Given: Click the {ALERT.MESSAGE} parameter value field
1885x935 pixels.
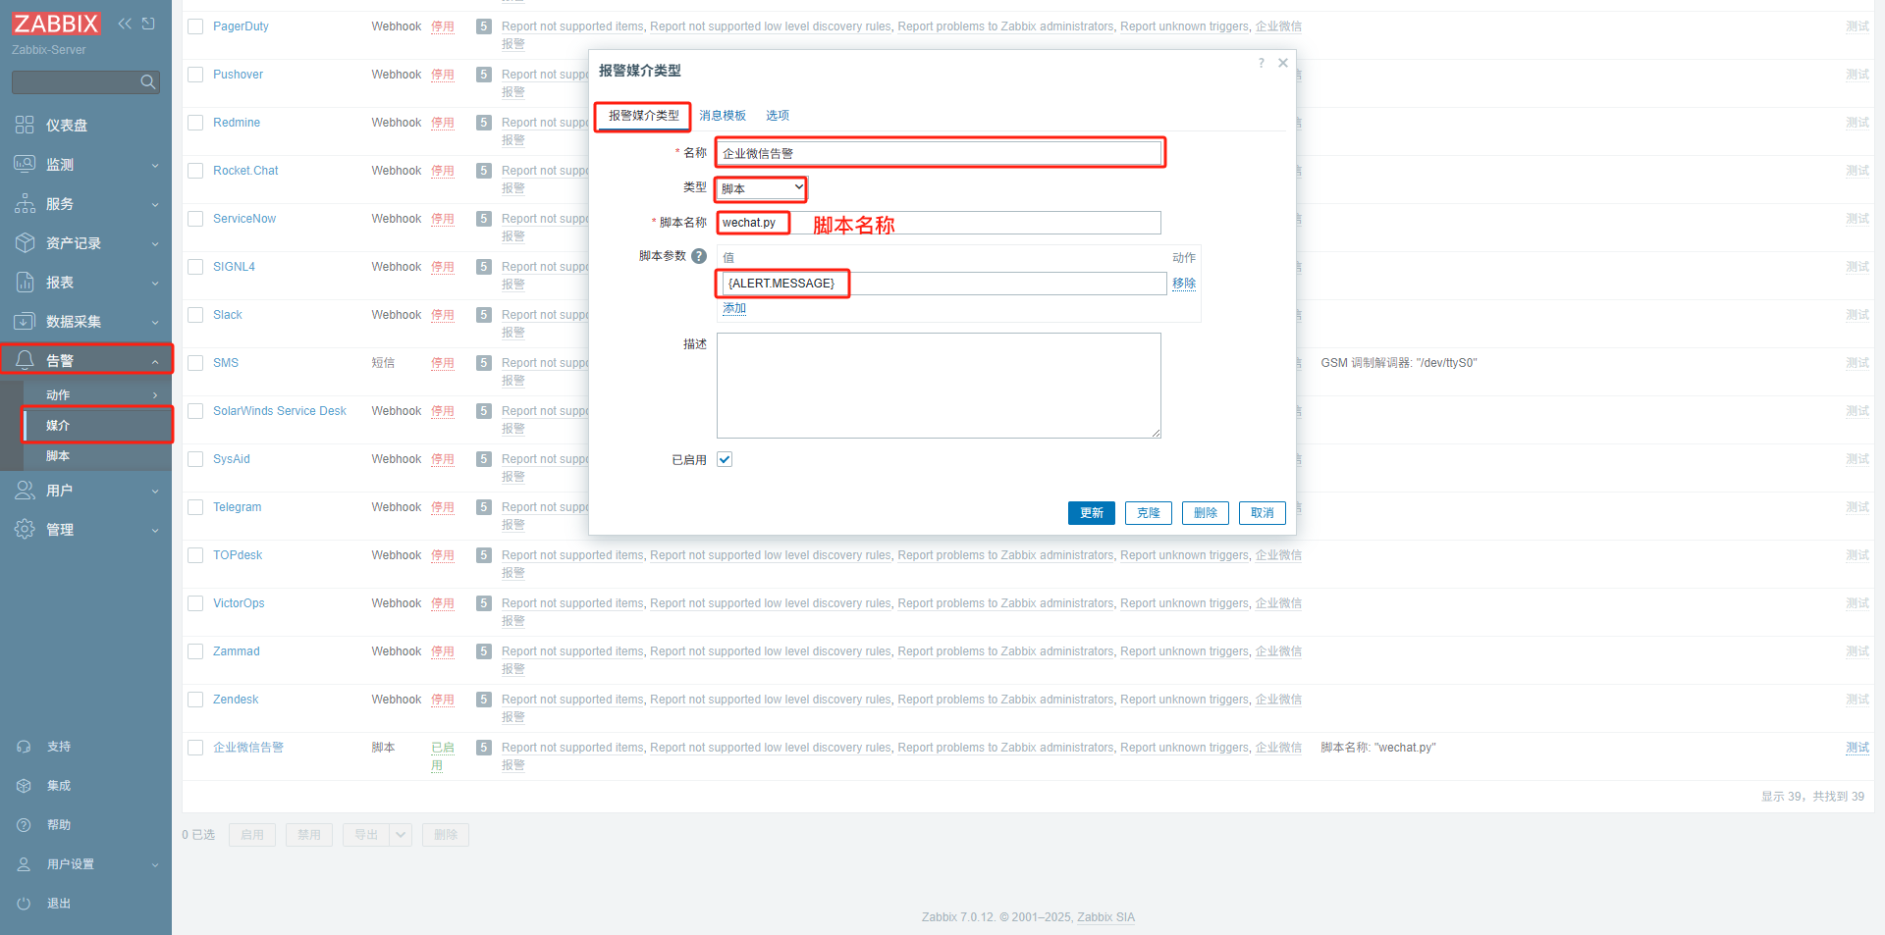Looking at the screenshot, I should (942, 284).
